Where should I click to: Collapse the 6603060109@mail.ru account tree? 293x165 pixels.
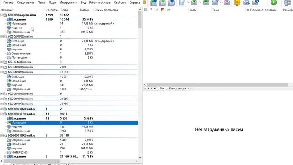pos(1,136)
